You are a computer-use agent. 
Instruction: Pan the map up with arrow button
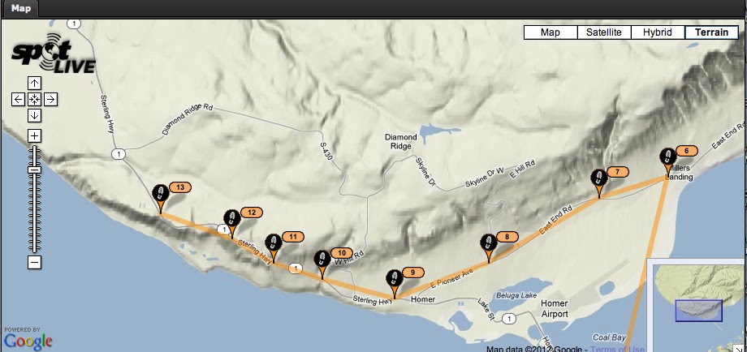tap(34, 84)
